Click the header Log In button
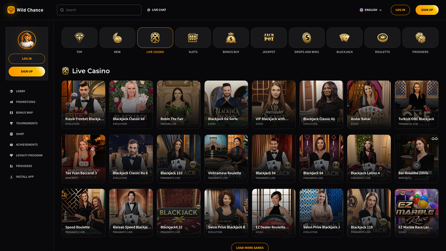The width and height of the screenshot is (446, 251). (400, 10)
